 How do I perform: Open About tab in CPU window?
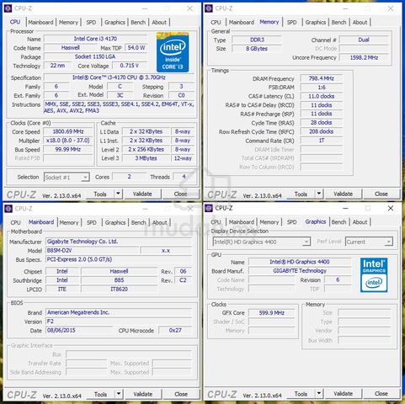click(159, 22)
